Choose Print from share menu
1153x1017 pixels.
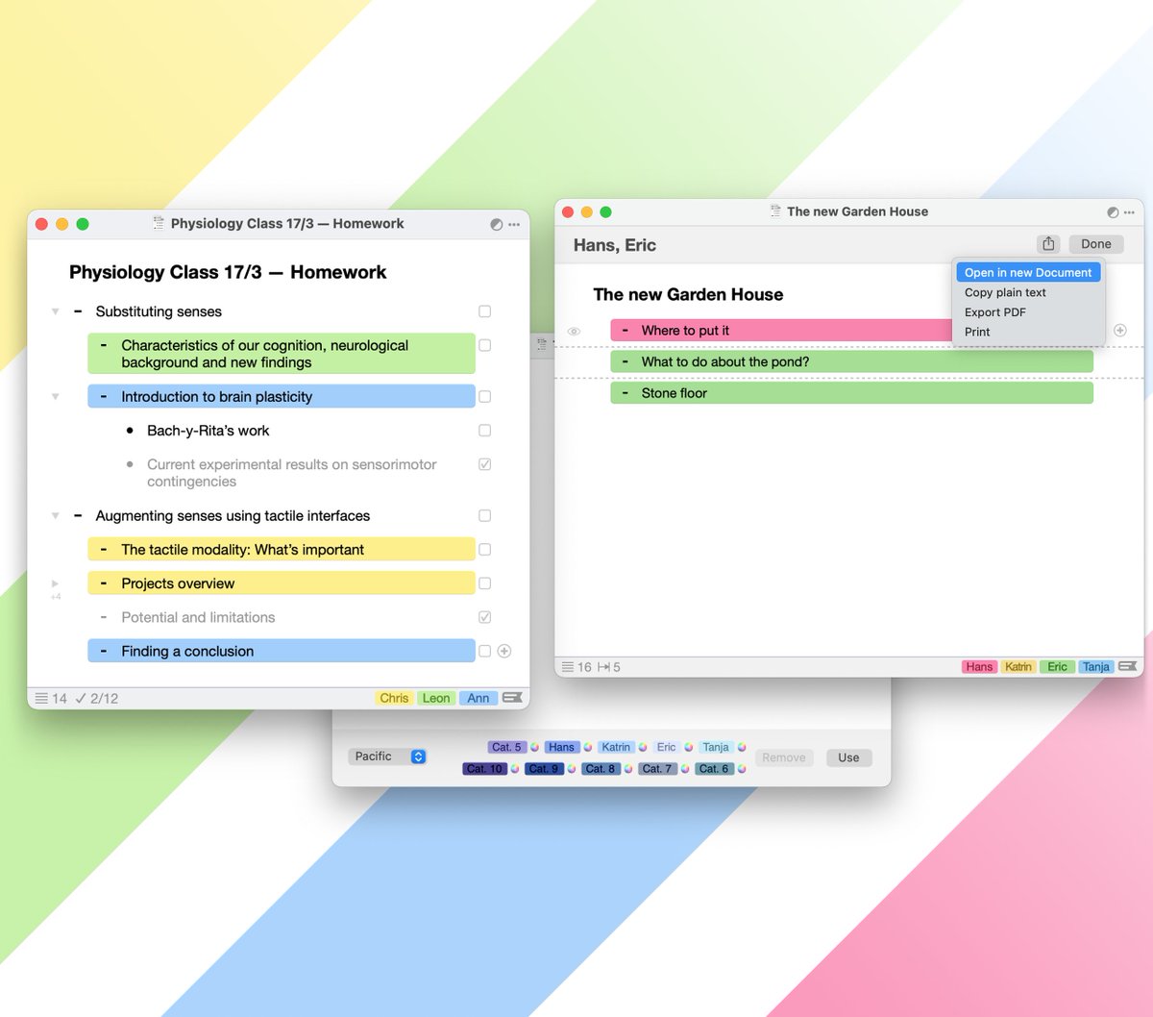(977, 332)
